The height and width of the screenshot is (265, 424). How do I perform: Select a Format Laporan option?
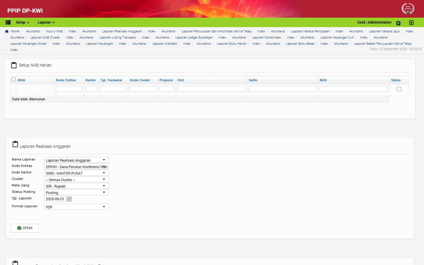click(77, 207)
